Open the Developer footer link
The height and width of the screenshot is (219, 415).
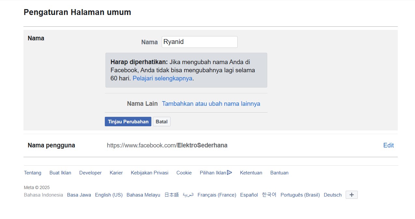tap(90, 173)
